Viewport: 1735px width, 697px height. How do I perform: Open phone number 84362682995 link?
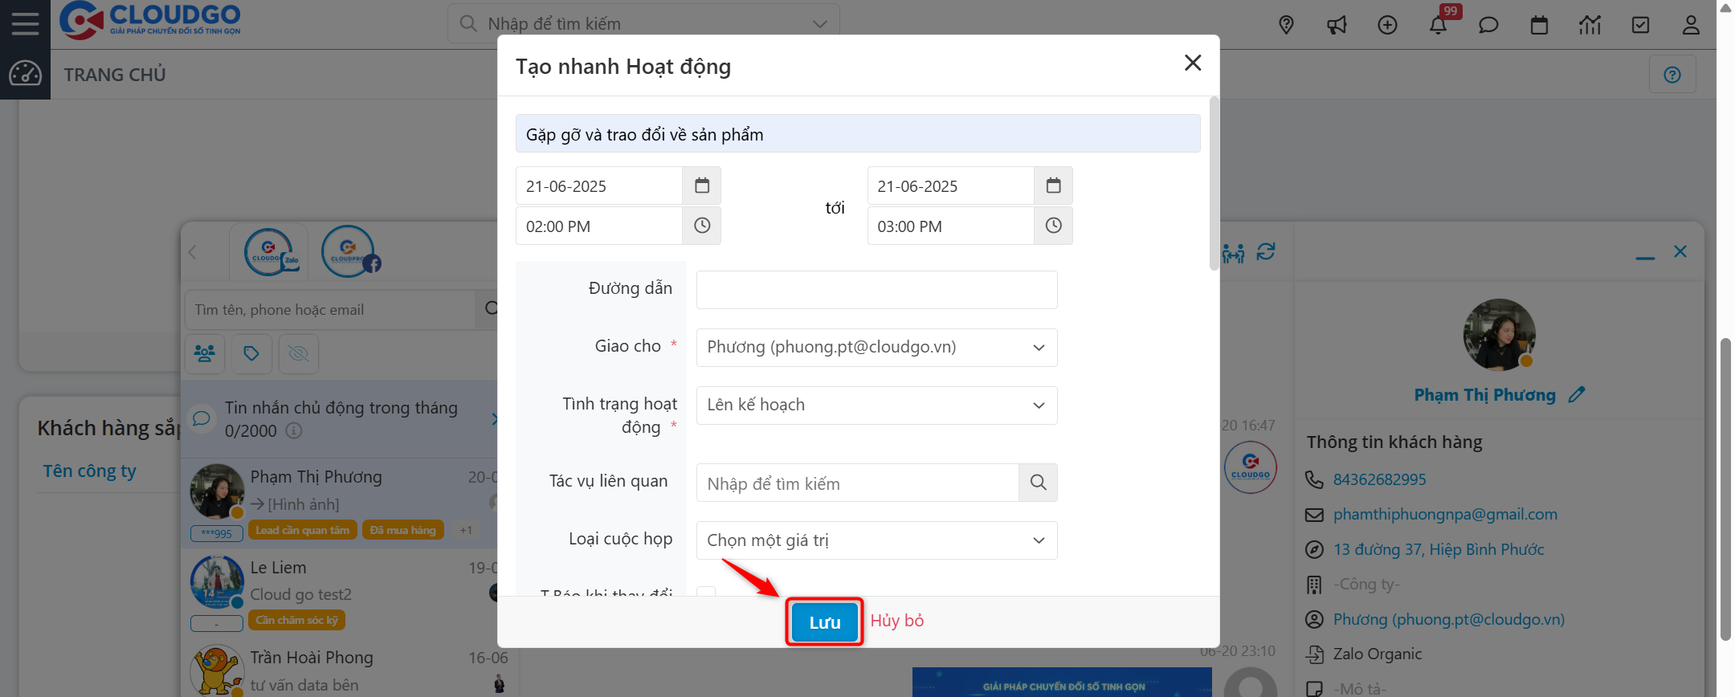[1379, 479]
